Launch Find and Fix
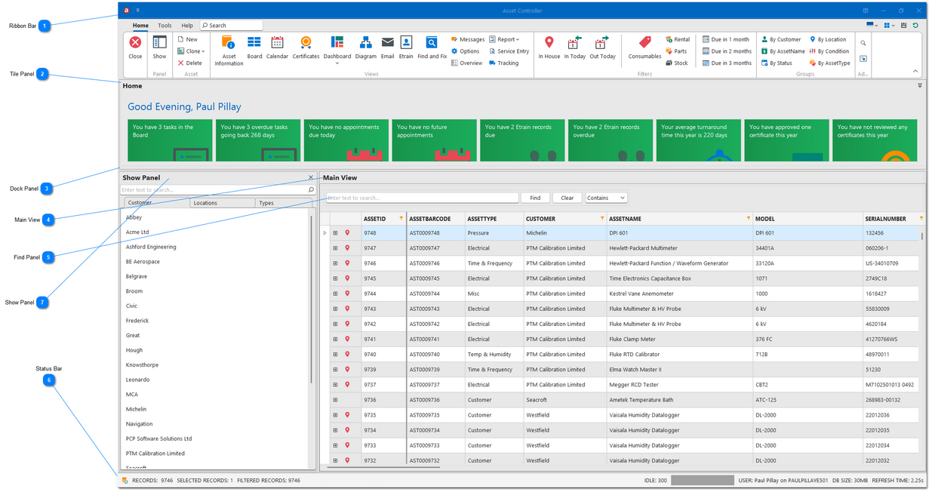 pos(432,48)
